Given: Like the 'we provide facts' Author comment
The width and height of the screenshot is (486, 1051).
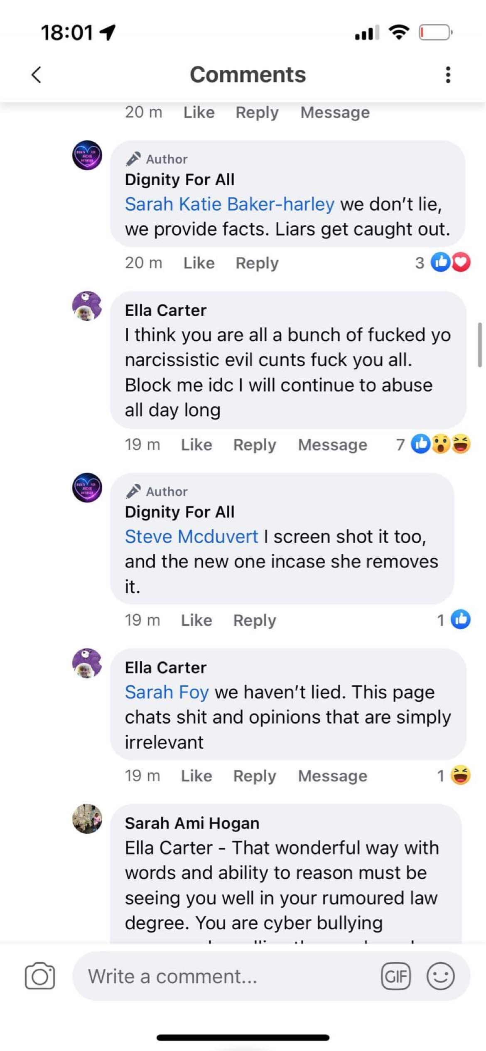Looking at the screenshot, I should (199, 263).
